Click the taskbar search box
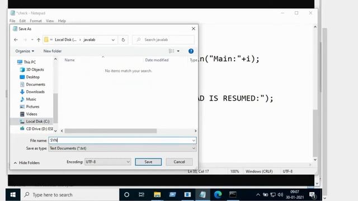Viewport: 358px width, 201px height. click(70, 195)
